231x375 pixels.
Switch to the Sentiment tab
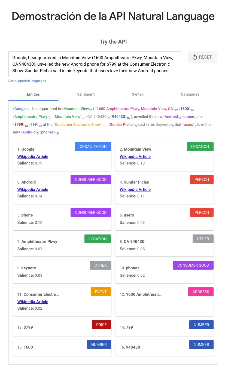[86, 94]
